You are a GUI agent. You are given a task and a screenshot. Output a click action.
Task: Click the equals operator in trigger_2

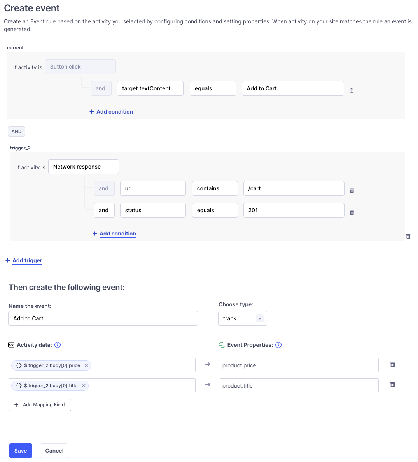pyautogui.click(x=215, y=210)
